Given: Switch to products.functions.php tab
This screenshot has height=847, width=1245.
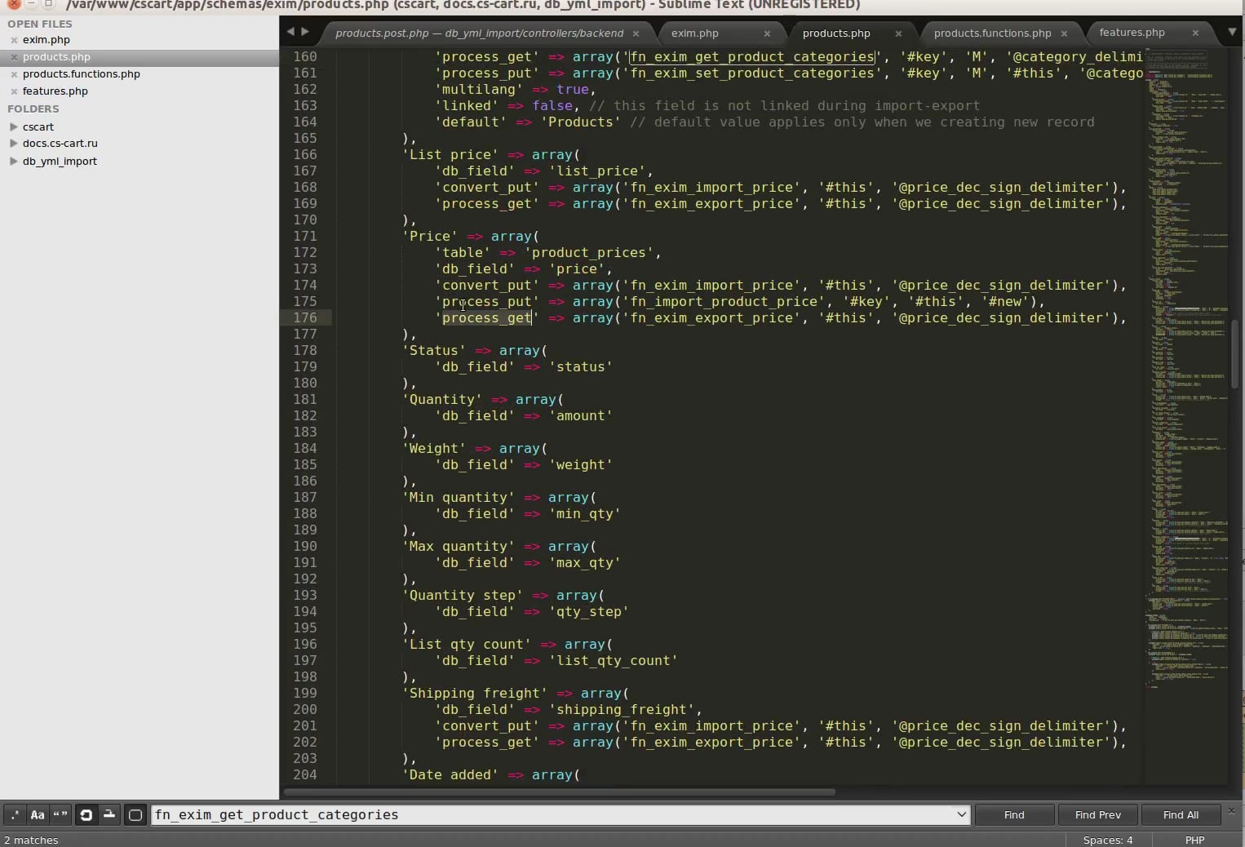Looking at the screenshot, I should [x=992, y=33].
